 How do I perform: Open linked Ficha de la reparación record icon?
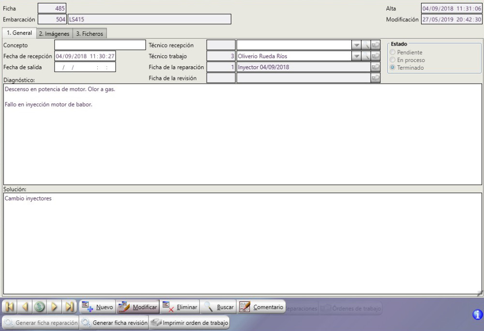click(x=376, y=67)
